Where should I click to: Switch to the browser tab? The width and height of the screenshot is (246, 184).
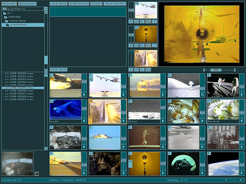tap(9, 3)
